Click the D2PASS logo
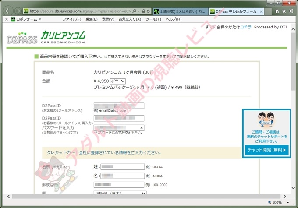Image resolution: width=298 pixels, height=208 pixels. (x=22, y=38)
